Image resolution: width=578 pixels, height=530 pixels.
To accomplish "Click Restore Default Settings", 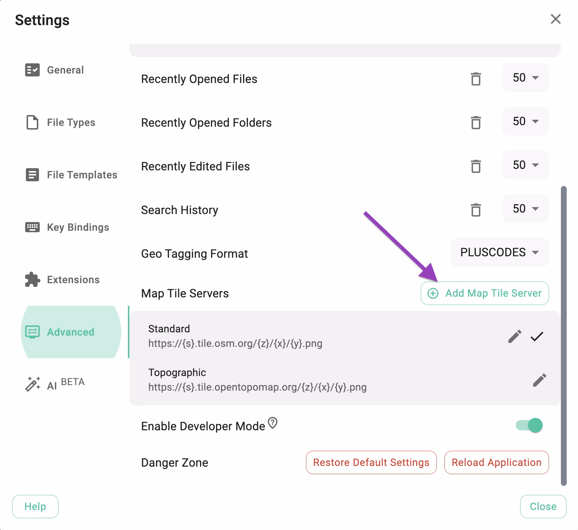I will 371,462.
